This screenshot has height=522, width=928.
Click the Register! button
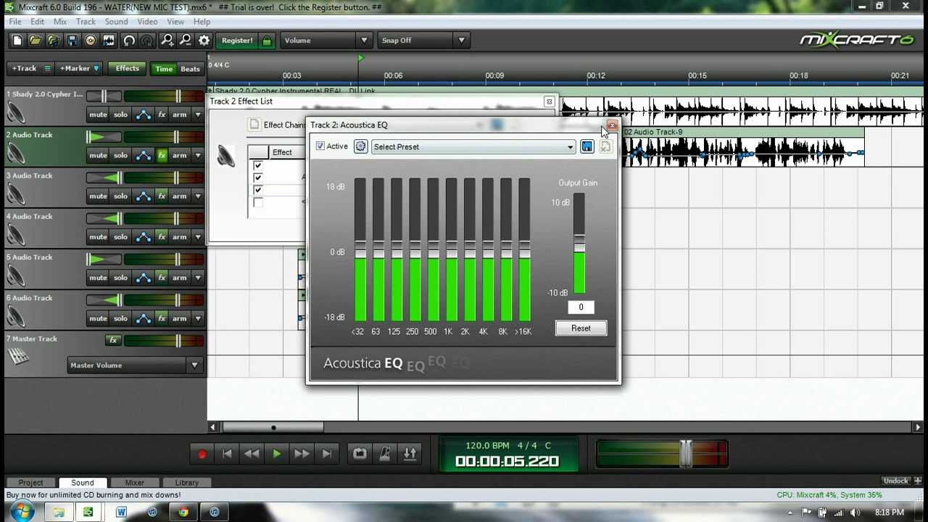(237, 41)
